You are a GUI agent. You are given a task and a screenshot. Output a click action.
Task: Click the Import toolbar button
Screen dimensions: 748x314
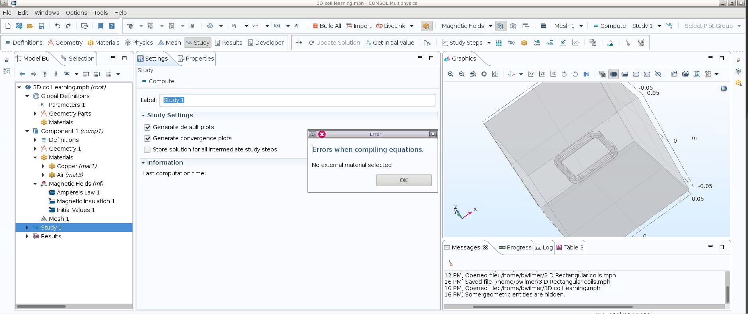pos(358,26)
